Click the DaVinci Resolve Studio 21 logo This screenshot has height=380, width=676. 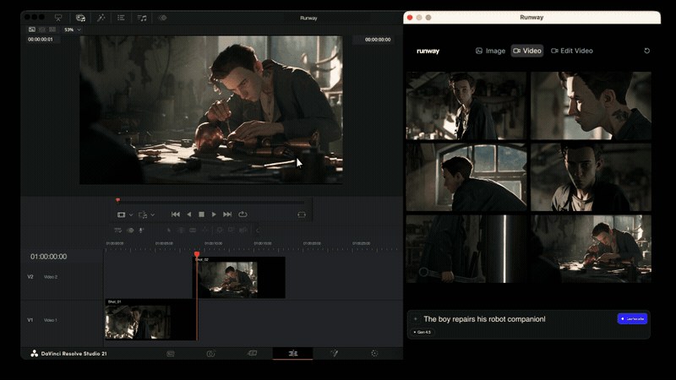(34, 354)
